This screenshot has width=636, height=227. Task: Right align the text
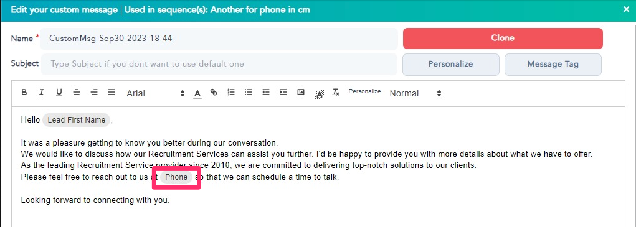click(94, 92)
